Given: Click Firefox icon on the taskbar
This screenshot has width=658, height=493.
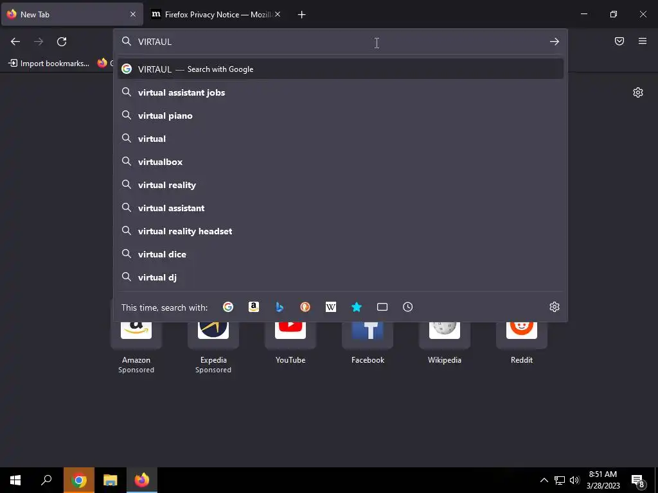Looking at the screenshot, I should [x=142, y=480].
